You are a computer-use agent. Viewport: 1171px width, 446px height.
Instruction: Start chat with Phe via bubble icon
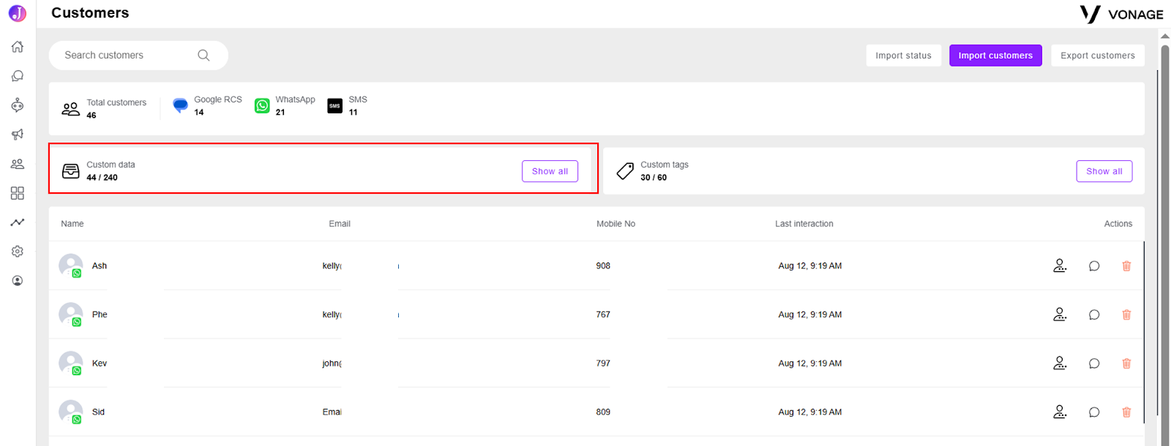[x=1094, y=315]
